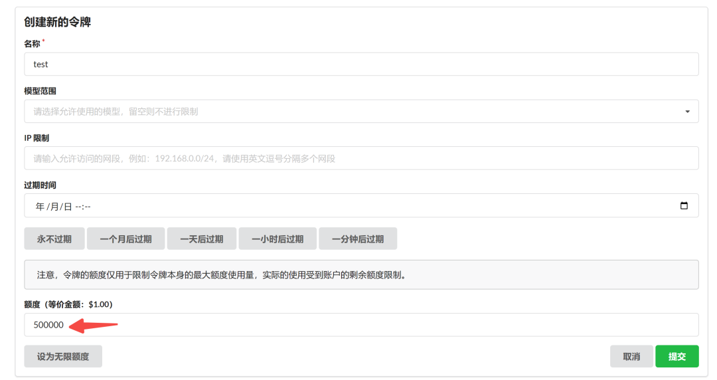
Task: Click the 过期时间 date-time field
Action: click(x=361, y=205)
